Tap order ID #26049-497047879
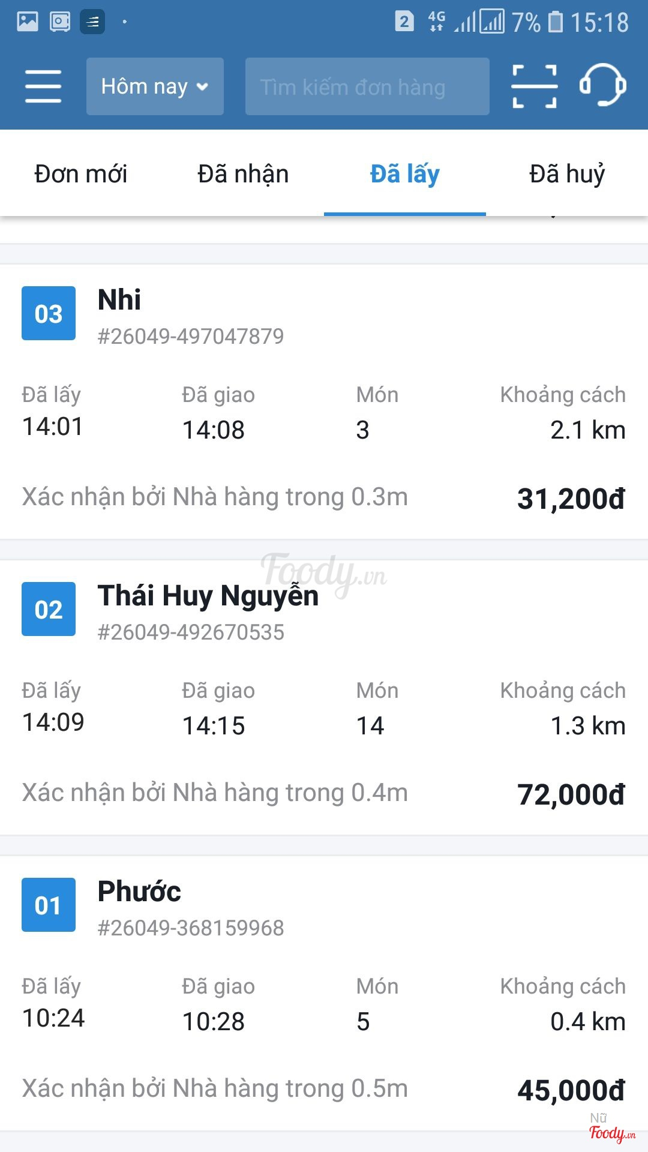The width and height of the screenshot is (648, 1152). coord(191,336)
